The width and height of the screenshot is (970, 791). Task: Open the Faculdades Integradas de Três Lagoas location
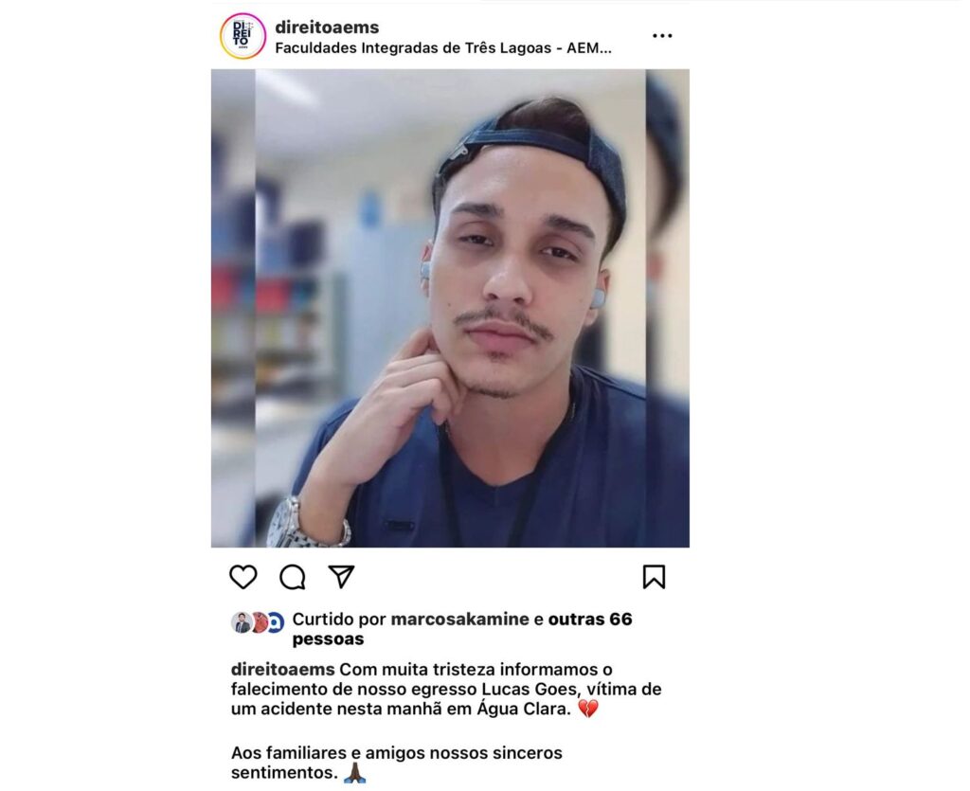[x=443, y=48]
